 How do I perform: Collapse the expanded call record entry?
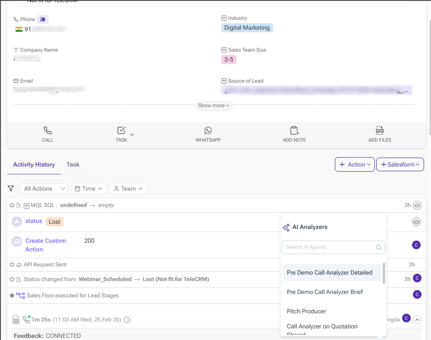[416, 320]
